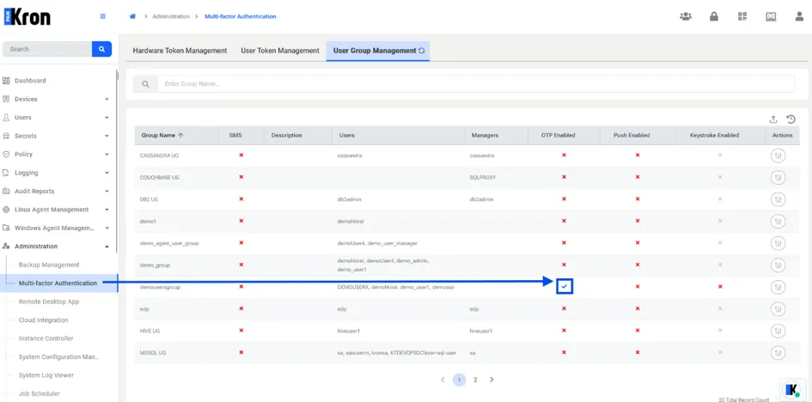Viewport: 812px width, 402px height.
Task: Open Remote Desktop App item
Action: coord(49,301)
